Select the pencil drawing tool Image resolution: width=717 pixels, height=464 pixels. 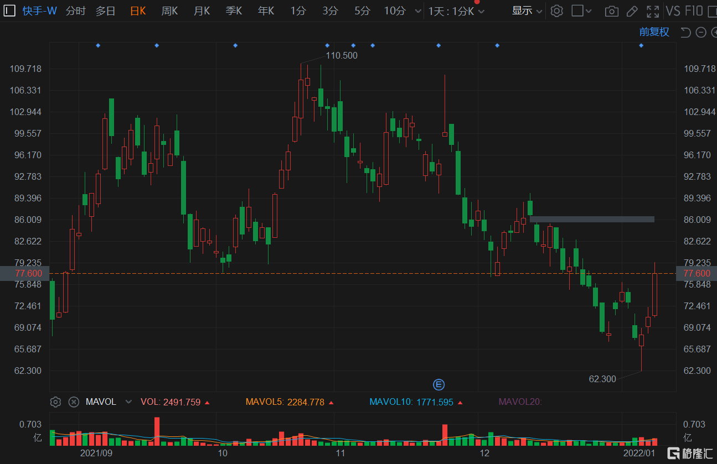pos(632,11)
